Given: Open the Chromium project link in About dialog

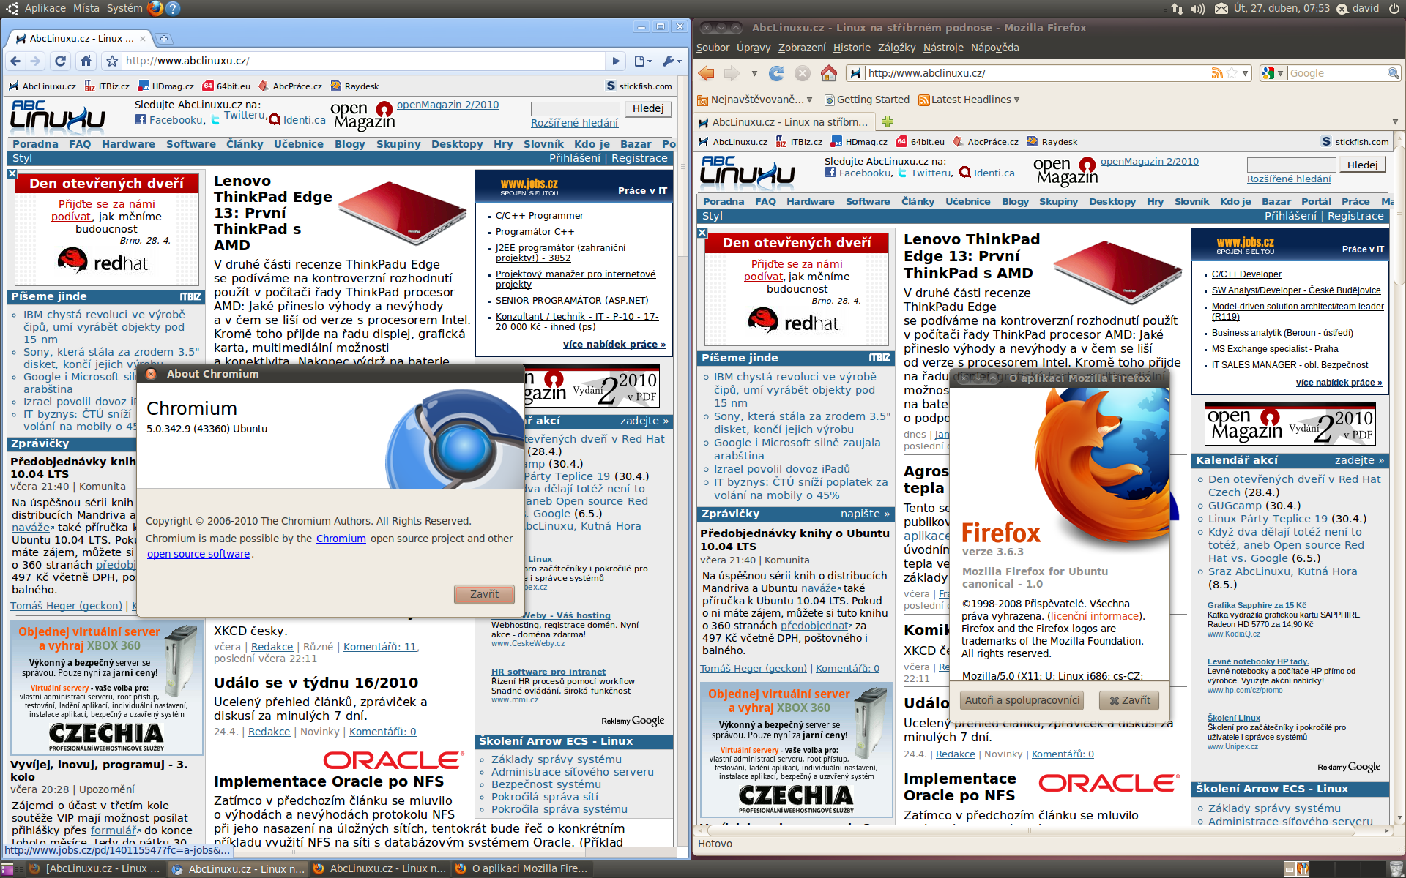Looking at the screenshot, I should tap(341, 539).
